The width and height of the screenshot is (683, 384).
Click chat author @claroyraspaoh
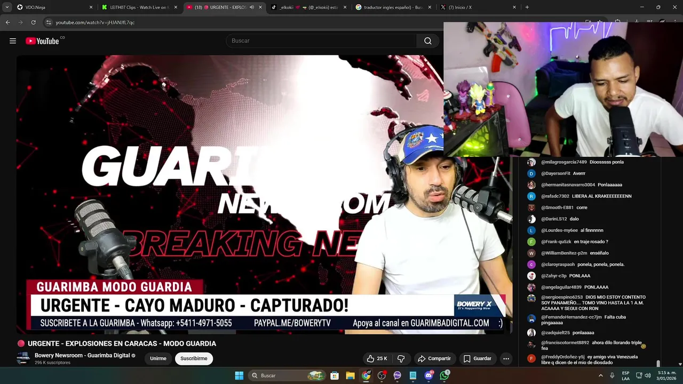pyautogui.click(x=558, y=265)
